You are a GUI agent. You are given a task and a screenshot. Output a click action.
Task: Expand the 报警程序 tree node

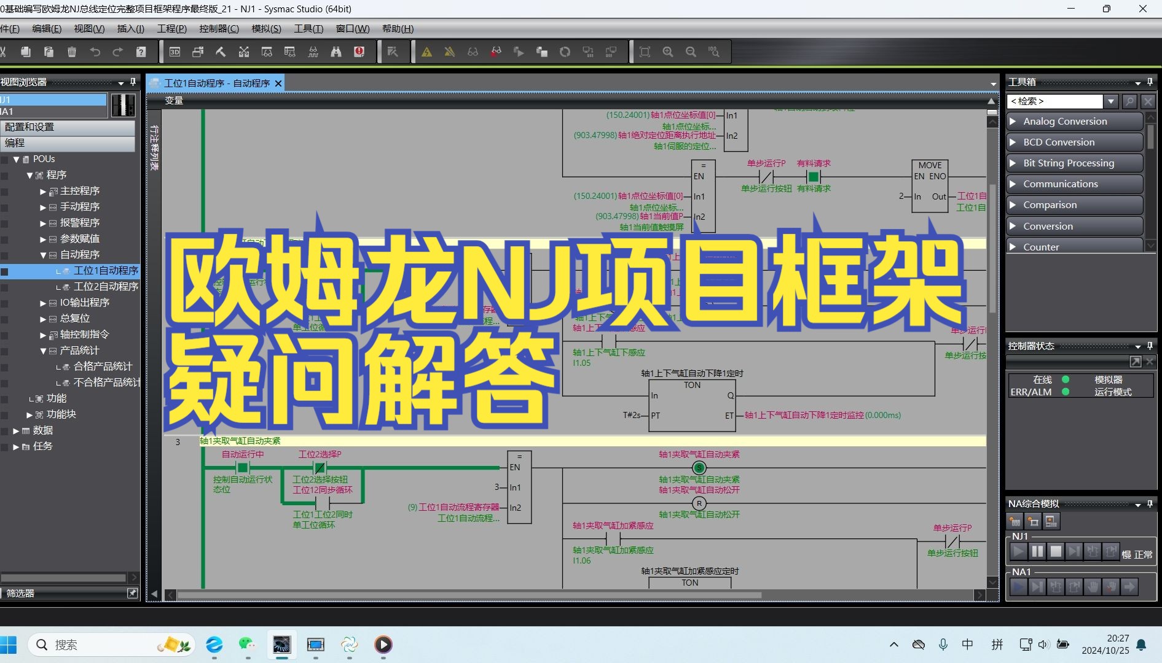[43, 223]
